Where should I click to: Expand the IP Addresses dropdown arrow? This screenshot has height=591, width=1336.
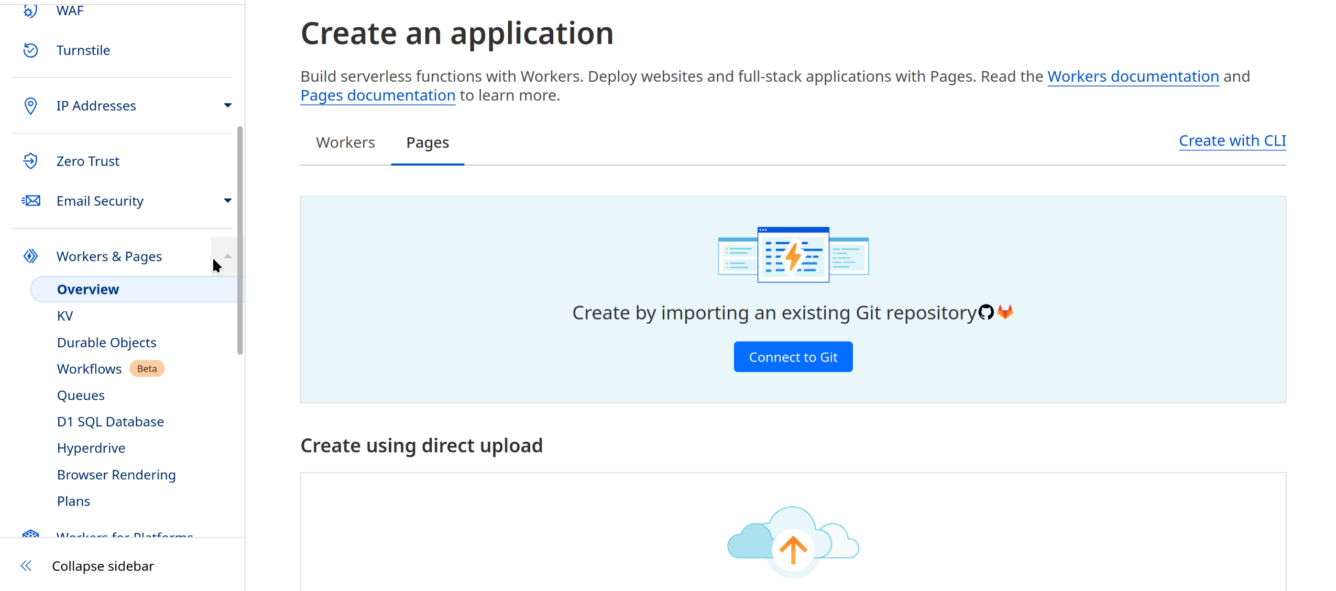227,106
